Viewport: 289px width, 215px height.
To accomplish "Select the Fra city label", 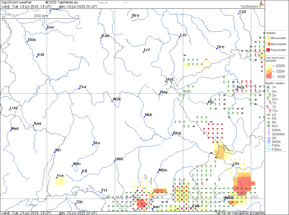I will tap(83, 87).
